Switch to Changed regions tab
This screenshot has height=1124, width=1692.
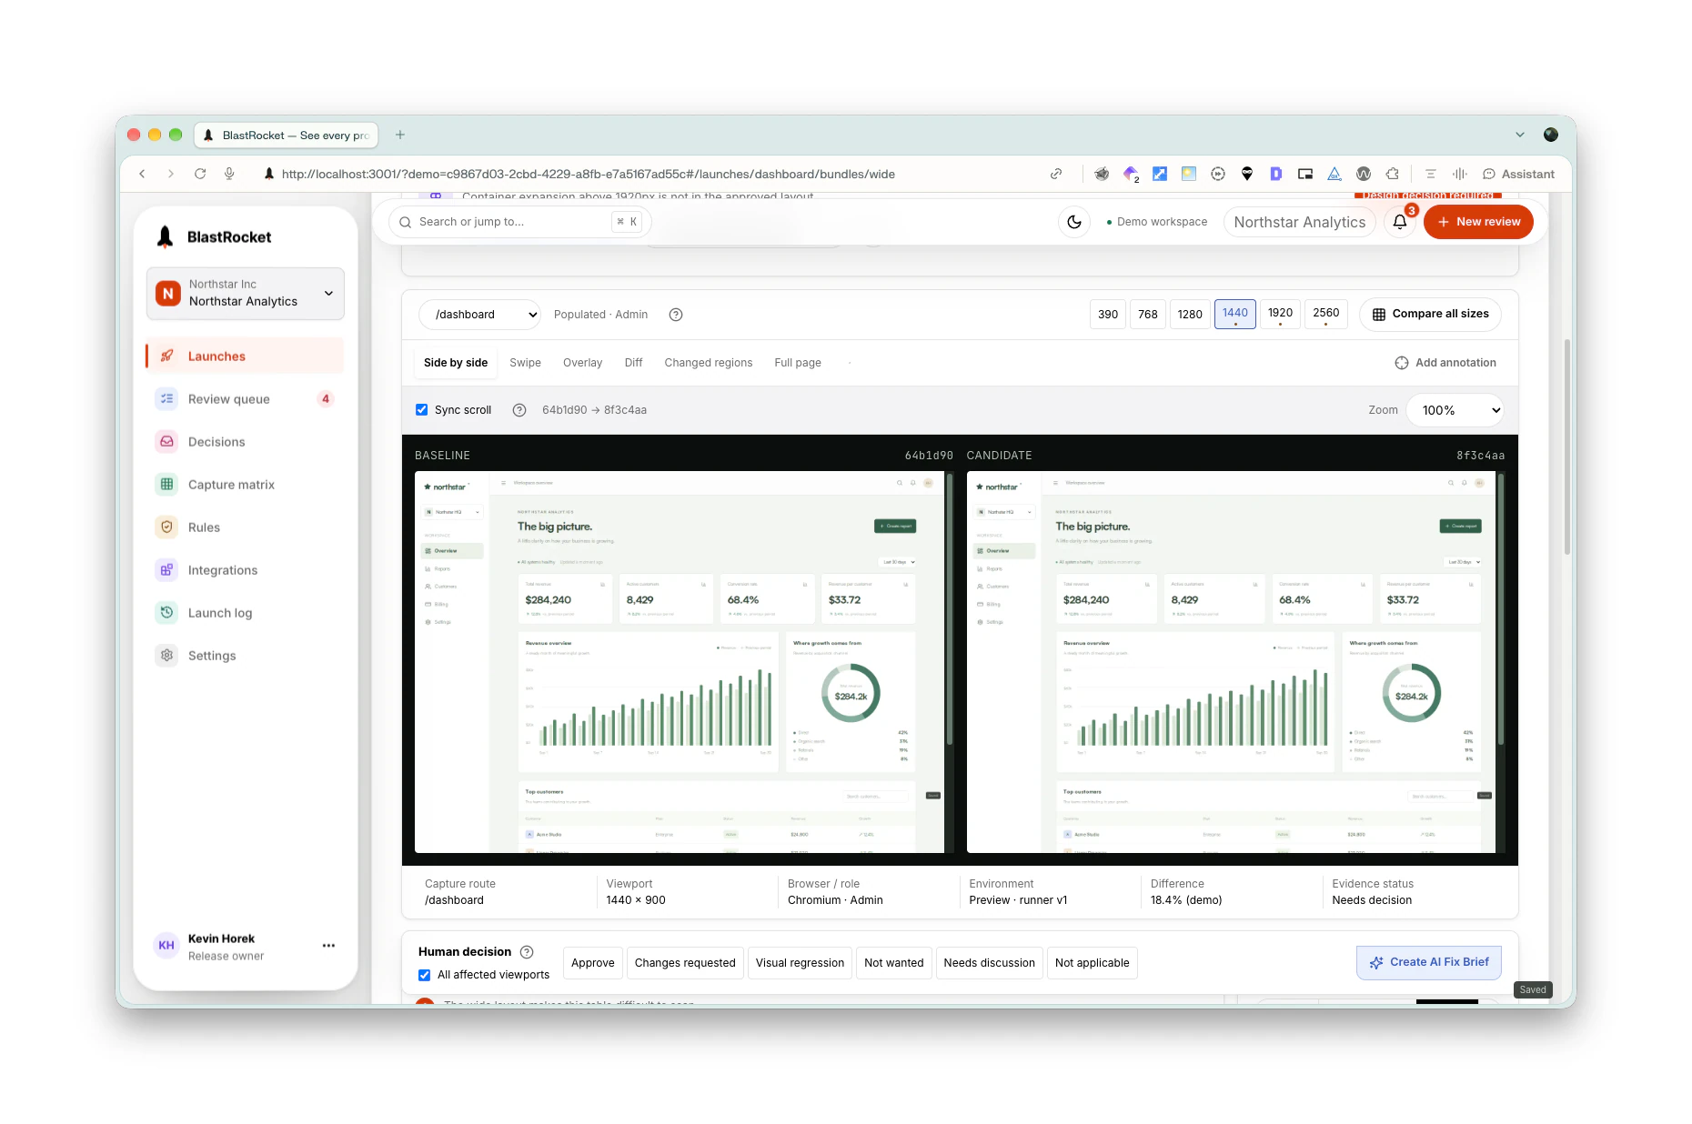(709, 363)
